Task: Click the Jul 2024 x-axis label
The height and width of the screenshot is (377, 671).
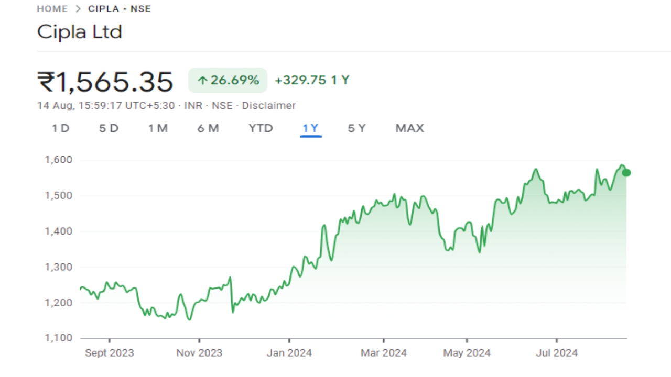Action: 556,353
